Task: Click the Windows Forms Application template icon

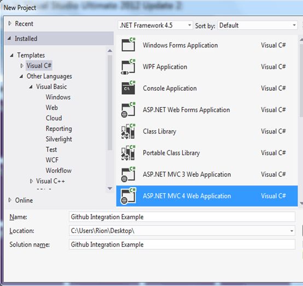Action: click(x=129, y=45)
